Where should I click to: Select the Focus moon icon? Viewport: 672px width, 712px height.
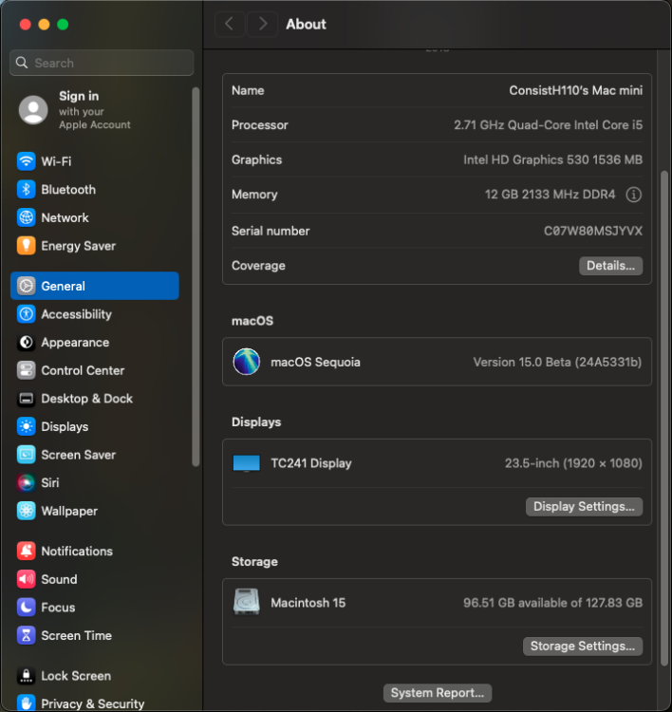coord(26,608)
